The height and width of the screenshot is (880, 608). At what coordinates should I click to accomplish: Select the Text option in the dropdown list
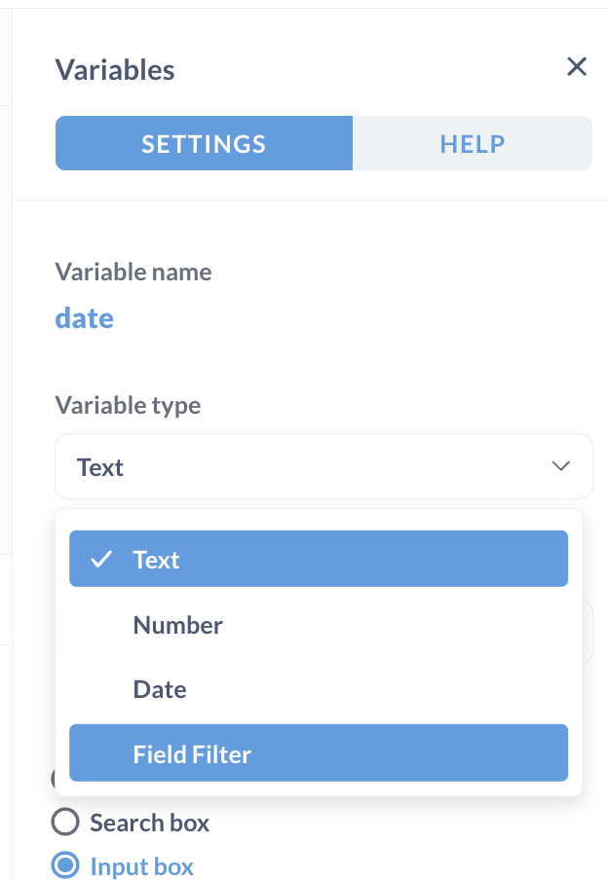click(x=319, y=559)
